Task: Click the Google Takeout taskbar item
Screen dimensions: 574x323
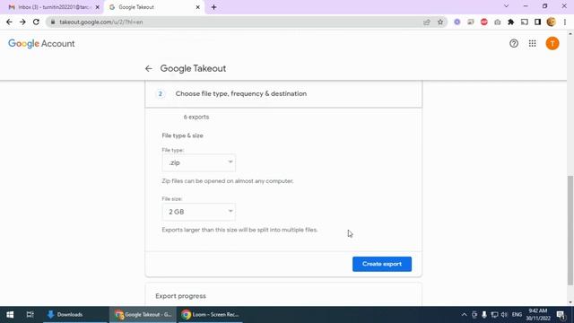Action: 143,315
